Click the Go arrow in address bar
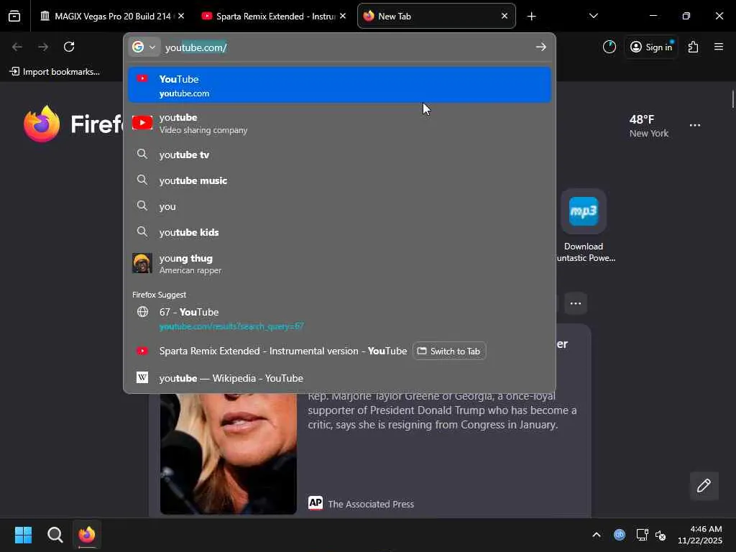The height and width of the screenshot is (552, 736). tap(540, 47)
